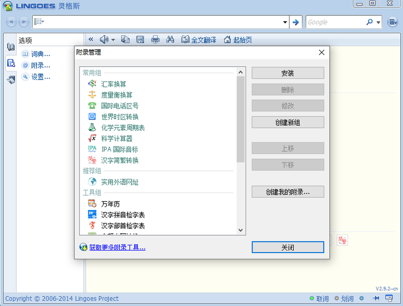Select the 世界时区转换 clock icon
Viewport: 403px width, 306px height.
[x=92, y=117]
